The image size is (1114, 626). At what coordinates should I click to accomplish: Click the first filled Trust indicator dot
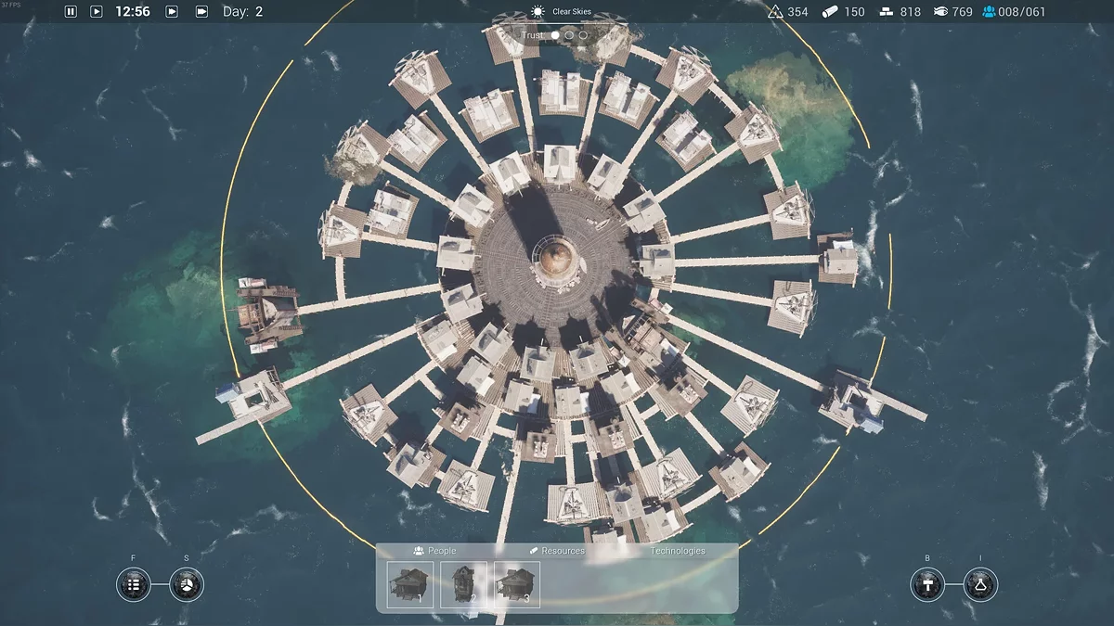[555, 35]
